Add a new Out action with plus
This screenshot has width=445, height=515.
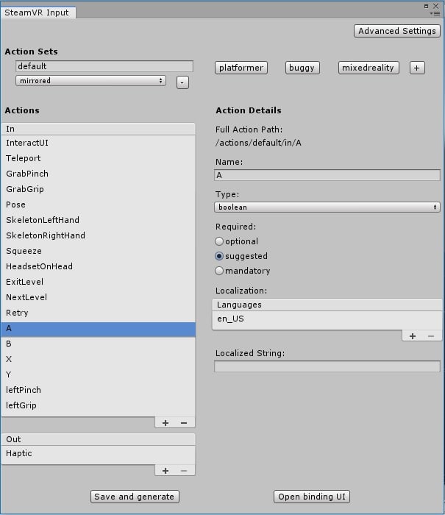165,471
